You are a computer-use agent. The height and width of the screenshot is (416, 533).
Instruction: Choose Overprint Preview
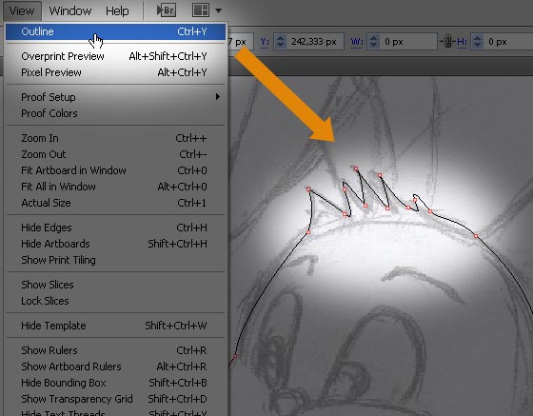click(x=115, y=56)
